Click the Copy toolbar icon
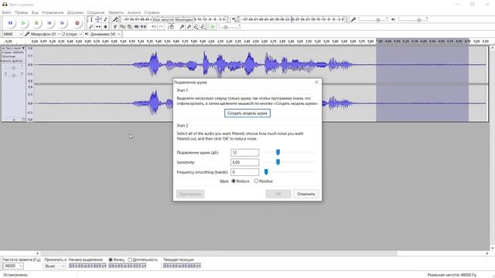Screen dimensions: 495x278 [x=122, y=27]
